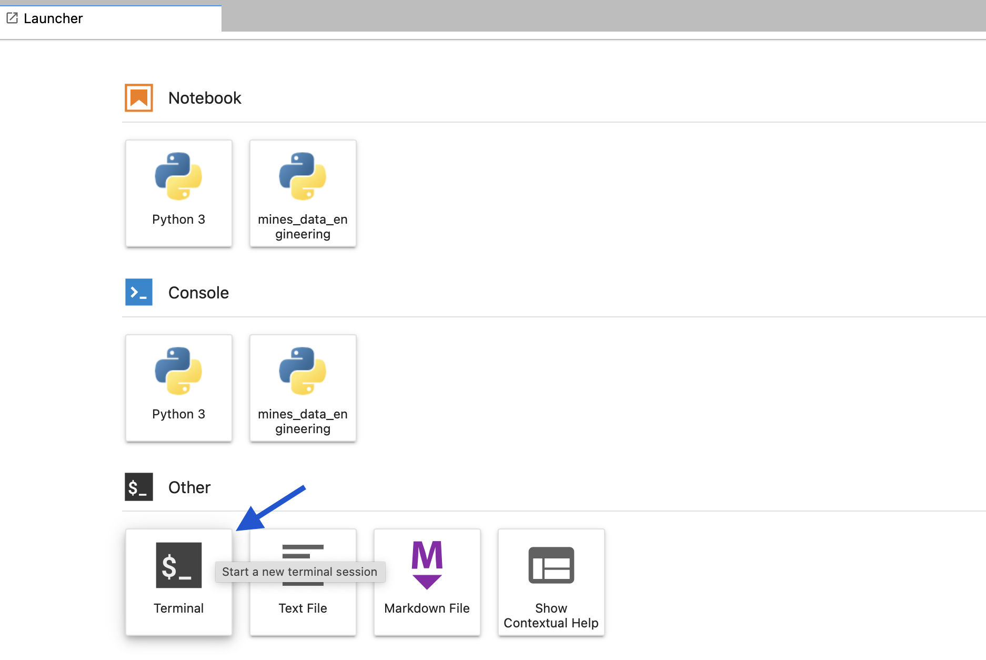Click the Terminal label text
Image resolution: width=986 pixels, height=660 pixels.
click(178, 608)
